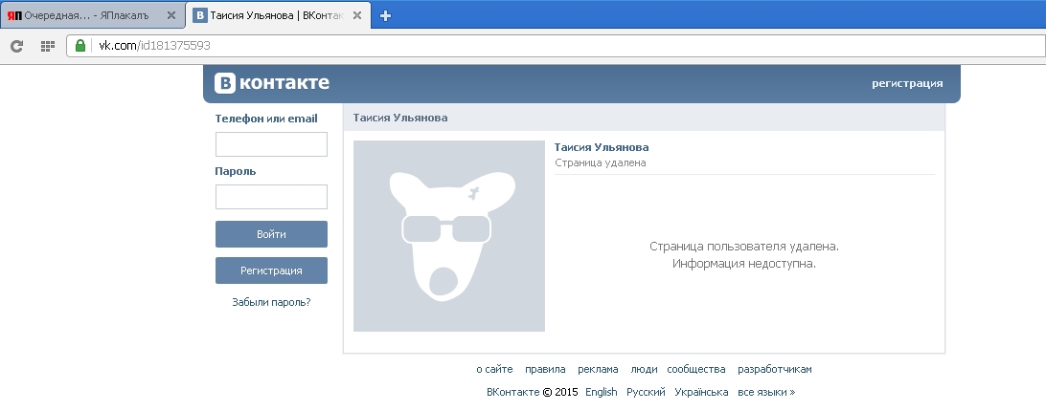Click the Информация недоступна text
Image resolution: width=1046 pixels, height=411 pixels.
tap(744, 263)
